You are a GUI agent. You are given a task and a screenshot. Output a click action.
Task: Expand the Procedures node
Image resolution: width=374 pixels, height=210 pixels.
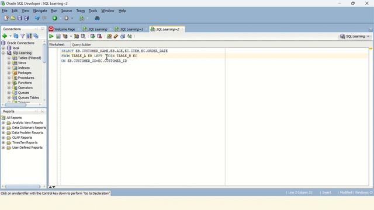click(x=9, y=78)
